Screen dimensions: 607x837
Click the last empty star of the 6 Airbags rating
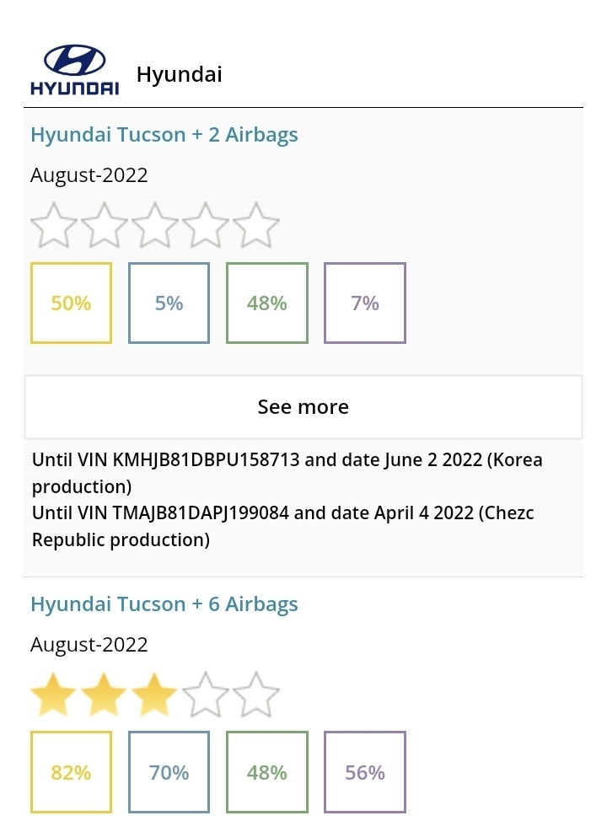(x=256, y=694)
